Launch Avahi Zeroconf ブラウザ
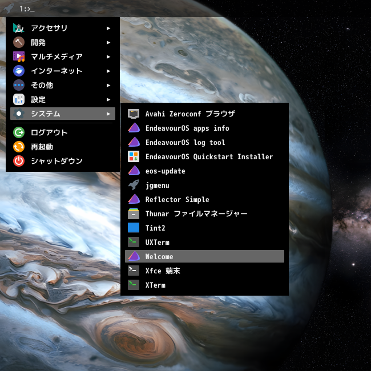Screen dimensions: 371x371 click(204, 114)
